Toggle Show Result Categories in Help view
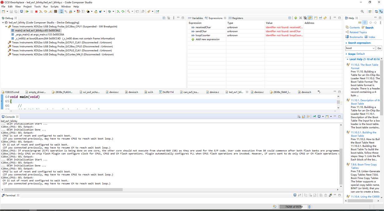384x211 pixels. 360,23
